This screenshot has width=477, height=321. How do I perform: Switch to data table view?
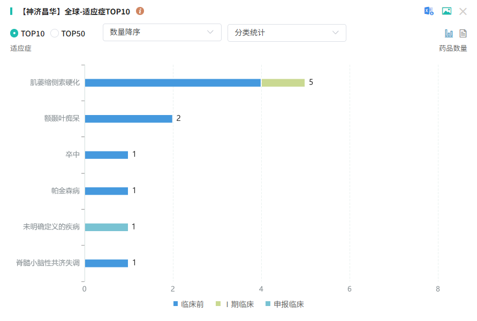[463, 33]
